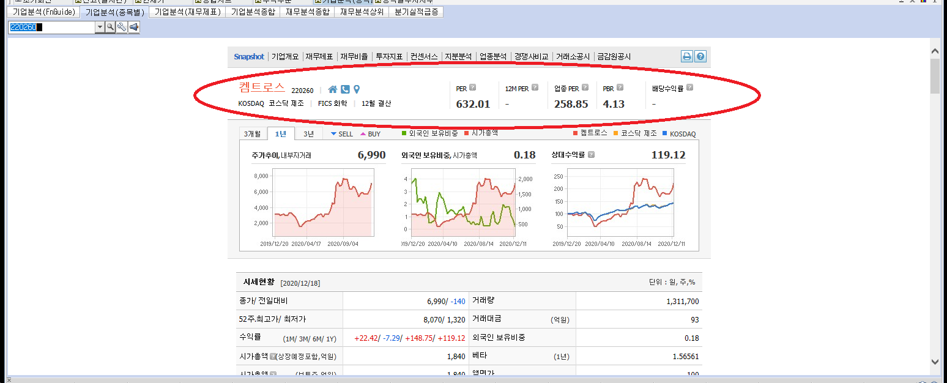Click the vertical scrollbar thumb
The width and height of the screenshot is (947, 383).
pyautogui.click(x=934, y=76)
